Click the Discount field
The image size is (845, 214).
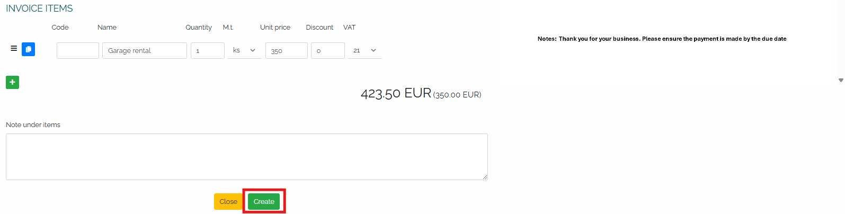328,50
